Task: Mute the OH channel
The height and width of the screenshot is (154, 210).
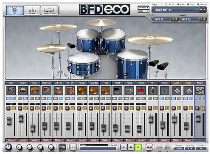Action: [150, 108]
